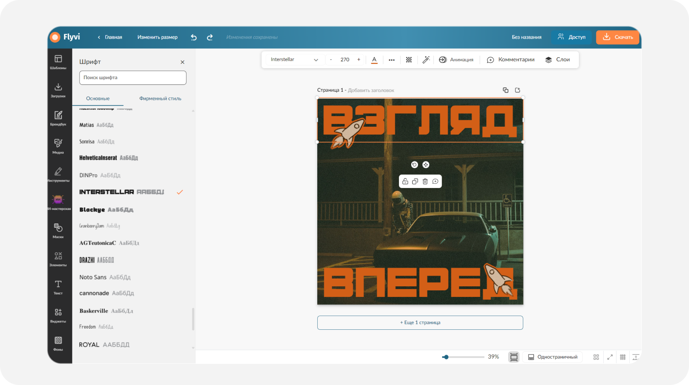Image resolution: width=689 pixels, height=385 pixels.
Task: Open the transparency checkerboard tool
Action: pyautogui.click(x=409, y=60)
